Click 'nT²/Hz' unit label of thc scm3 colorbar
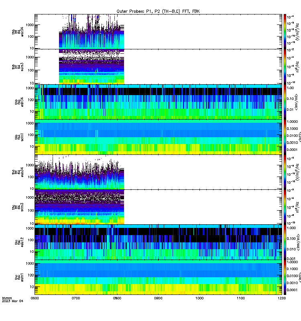Screen dimensions: 301x321 click(x=297, y=207)
